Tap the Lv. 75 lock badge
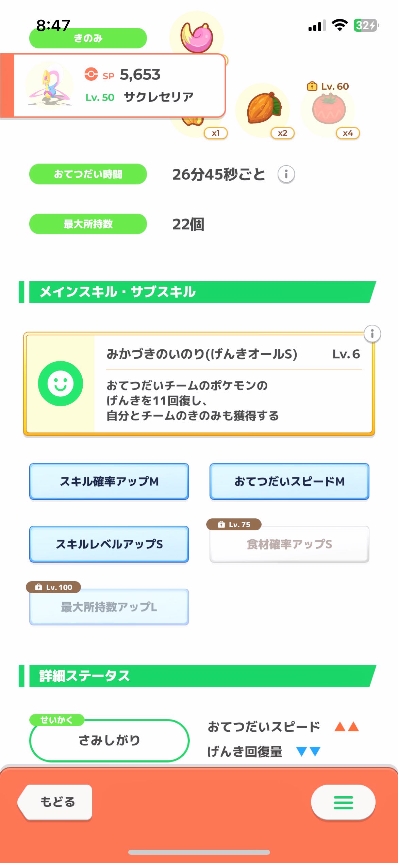This screenshot has height=863, width=398. [x=234, y=524]
